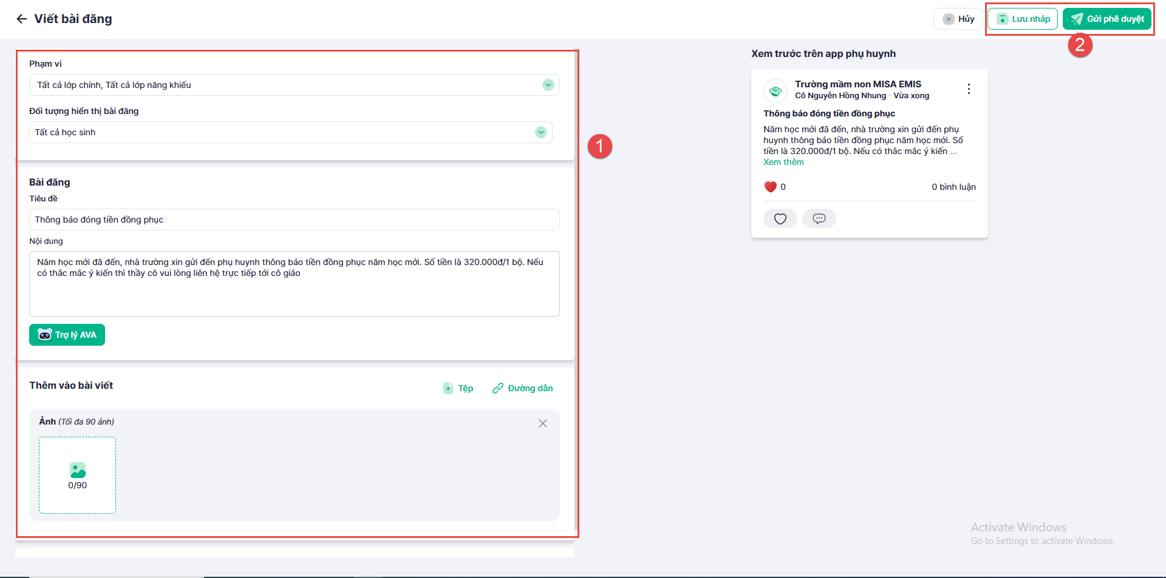Click the red heart reaction count icon
This screenshot has width=1166, height=578.
(771, 187)
